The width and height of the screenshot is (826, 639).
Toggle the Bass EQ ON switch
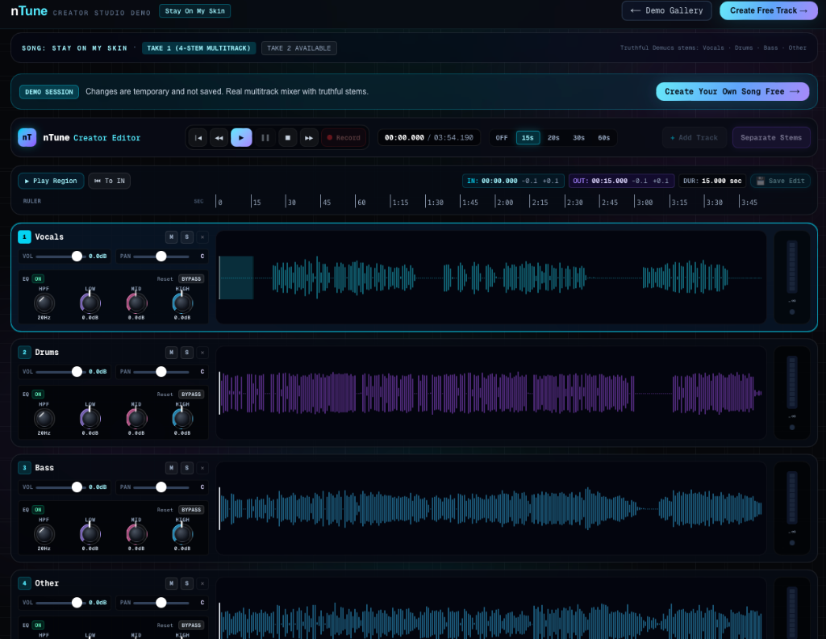point(38,509)
